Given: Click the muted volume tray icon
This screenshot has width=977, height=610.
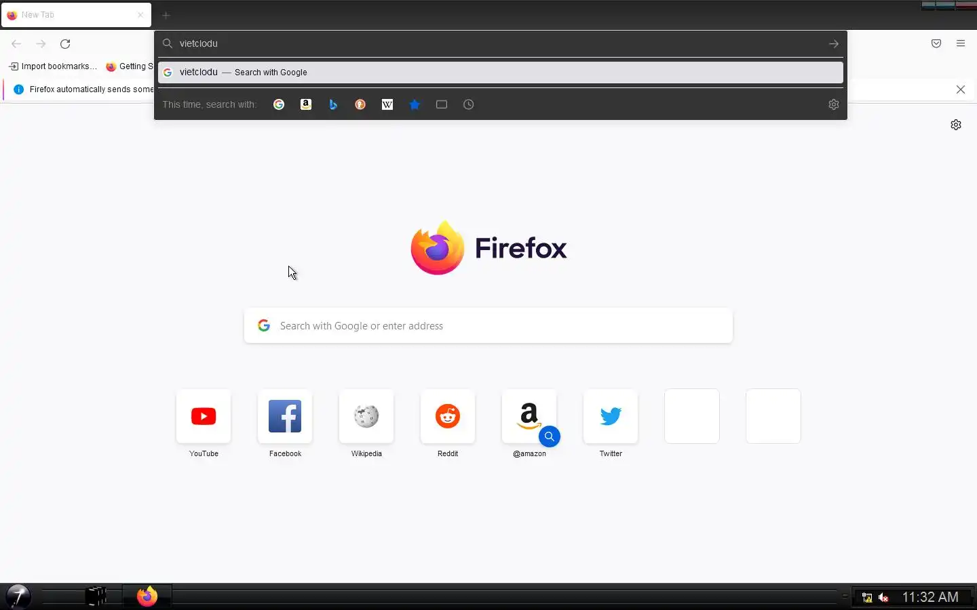Looking at the screenshot, I should pos(883,597).
